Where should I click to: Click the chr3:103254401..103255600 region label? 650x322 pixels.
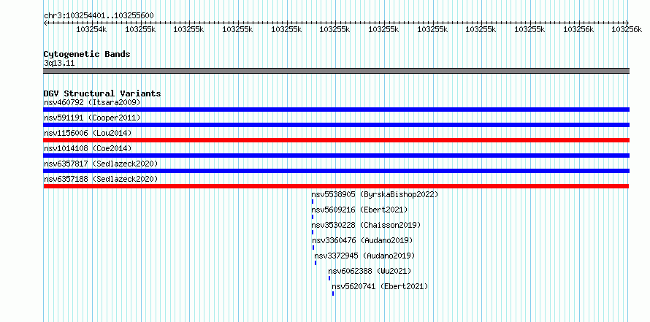click(x=99, y=16)
